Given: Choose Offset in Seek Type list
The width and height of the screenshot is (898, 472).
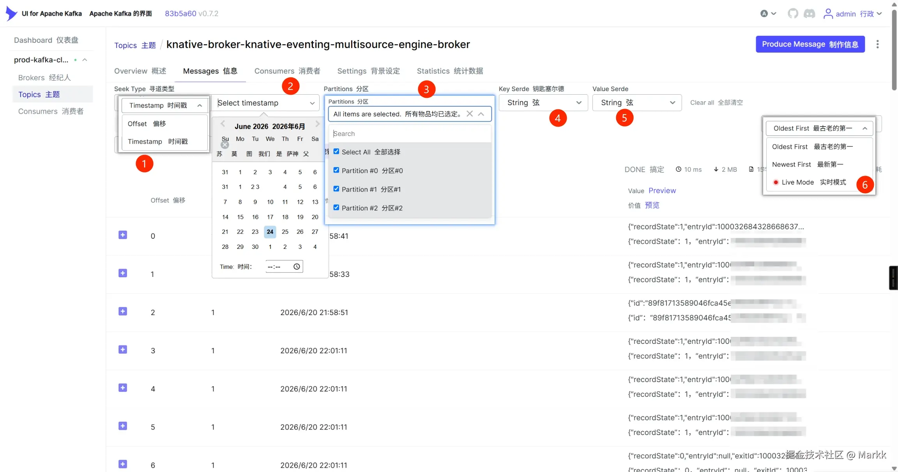Looking at the screenshot, I should (x=165, y=124).
